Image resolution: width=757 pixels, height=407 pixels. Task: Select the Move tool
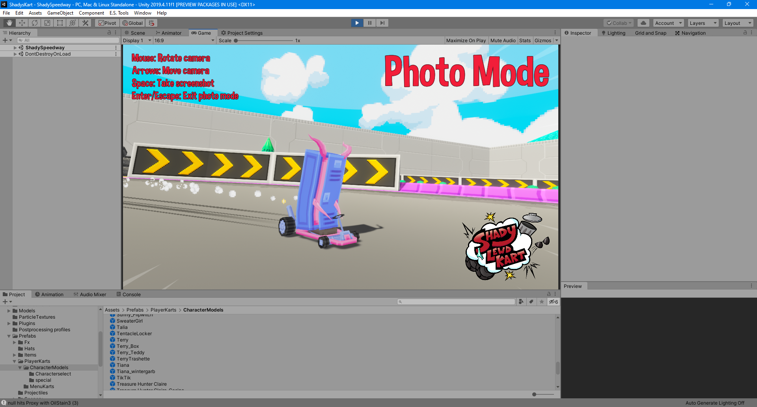tap(22, 23)
